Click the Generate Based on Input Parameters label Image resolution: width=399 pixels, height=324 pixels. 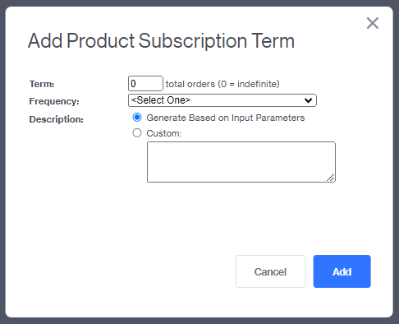(x=226, y=118)
